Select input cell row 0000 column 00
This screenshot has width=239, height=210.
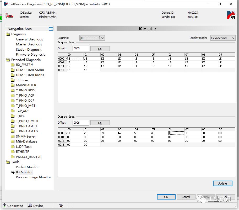(x=75, y=59)
